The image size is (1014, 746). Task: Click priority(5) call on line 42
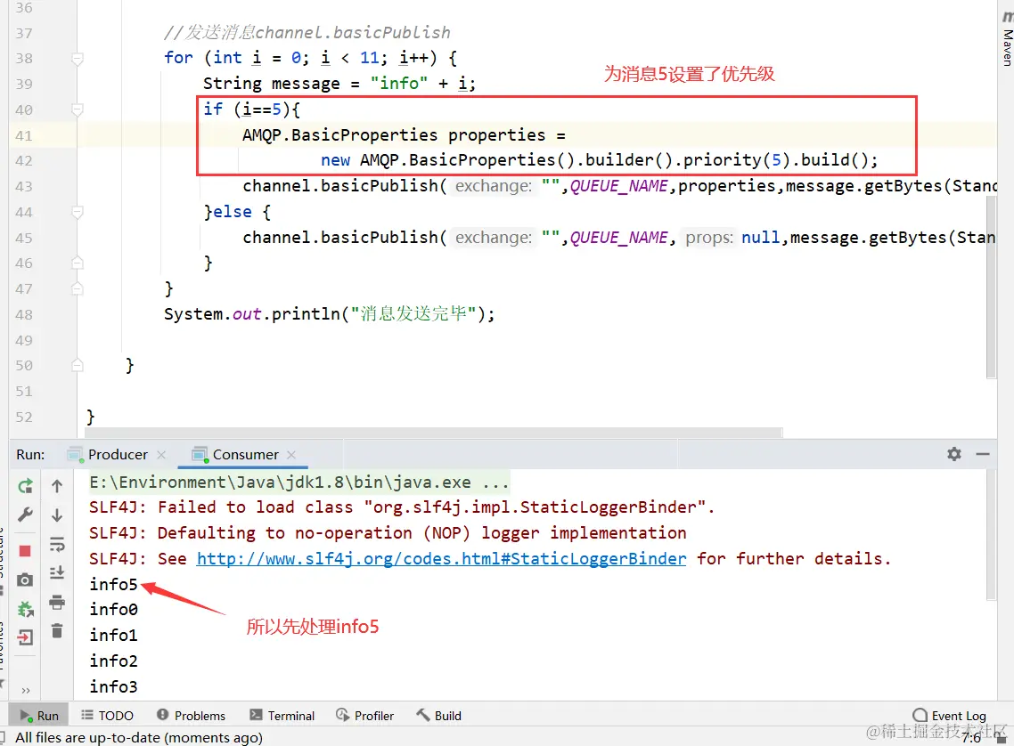coord(737,160)
